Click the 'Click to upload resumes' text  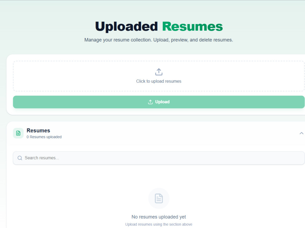tap(159, 81)
